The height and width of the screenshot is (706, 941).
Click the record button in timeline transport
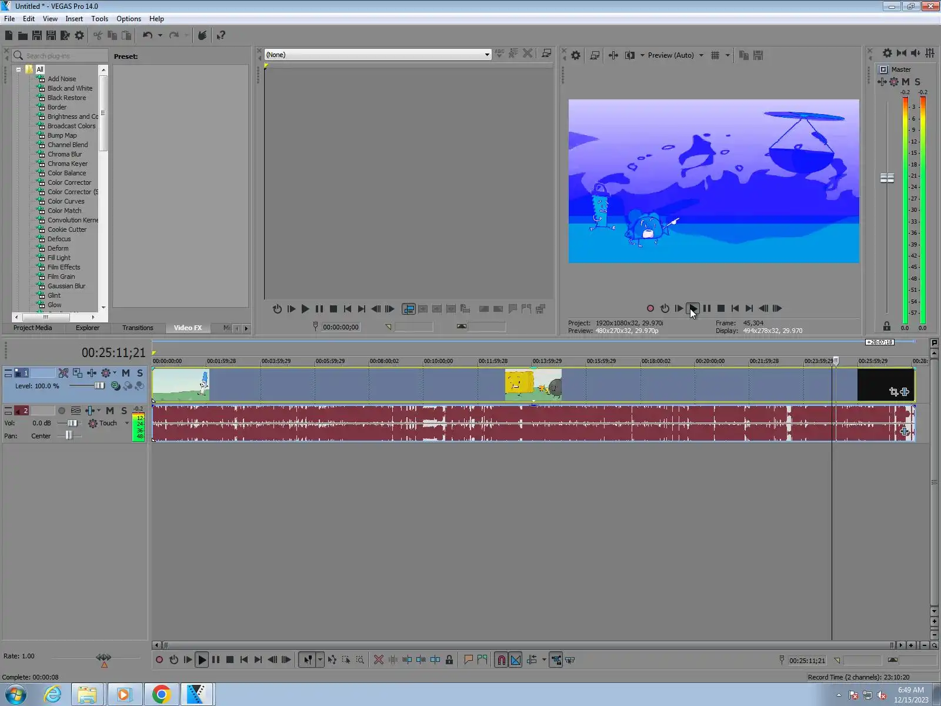click(x=159, y=660)
